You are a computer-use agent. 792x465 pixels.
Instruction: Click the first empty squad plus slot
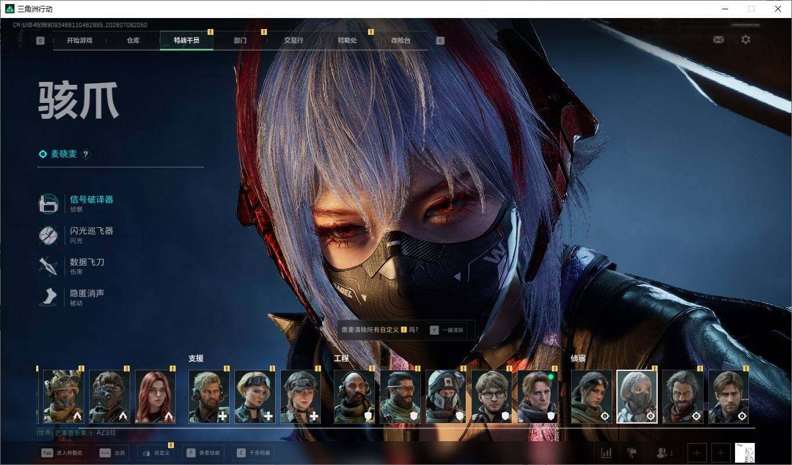point(697,453)
